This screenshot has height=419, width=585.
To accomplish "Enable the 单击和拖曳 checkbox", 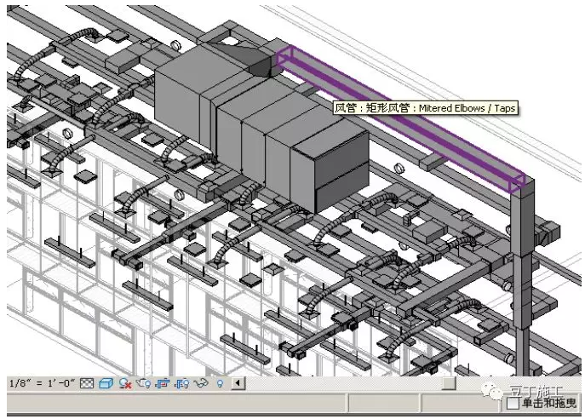I will (x=513, y=404).
